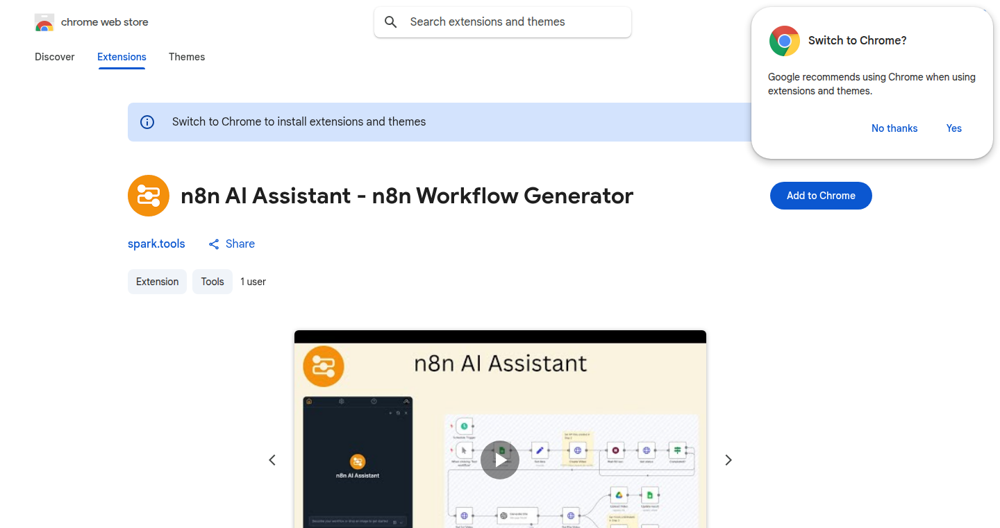
Task: Open the Discover tab
Action: point(55,57)
